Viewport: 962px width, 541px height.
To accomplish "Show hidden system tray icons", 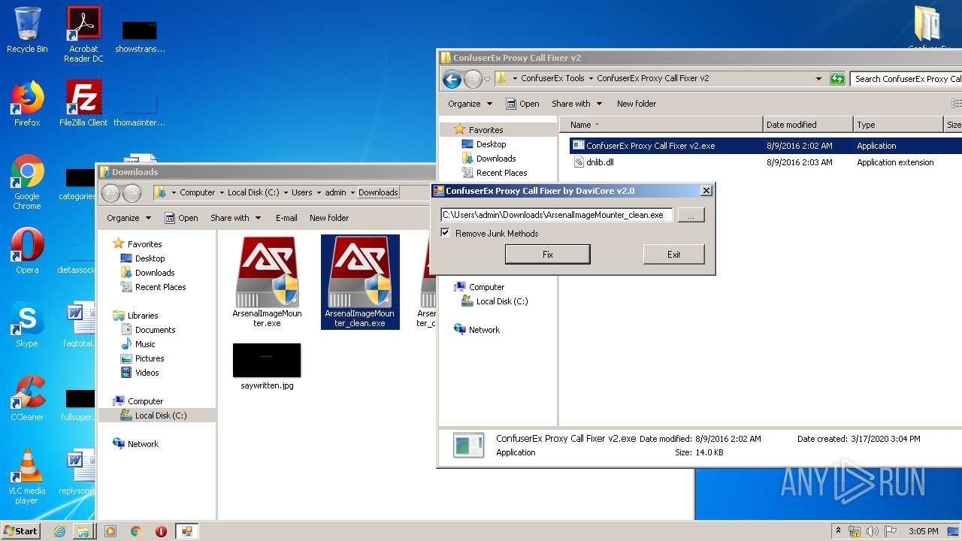I will tap(839, 531).
